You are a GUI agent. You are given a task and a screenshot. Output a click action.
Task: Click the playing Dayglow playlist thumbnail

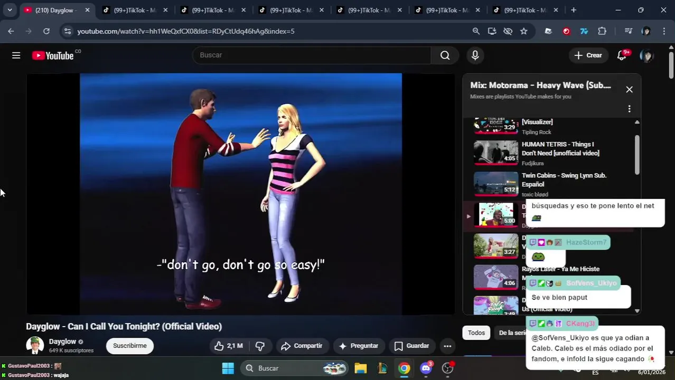pos(496,215)
